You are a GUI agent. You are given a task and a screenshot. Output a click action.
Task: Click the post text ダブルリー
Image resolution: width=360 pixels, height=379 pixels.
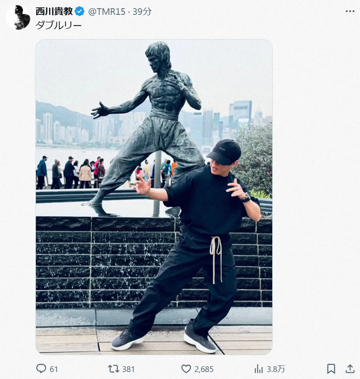[59, 25]
